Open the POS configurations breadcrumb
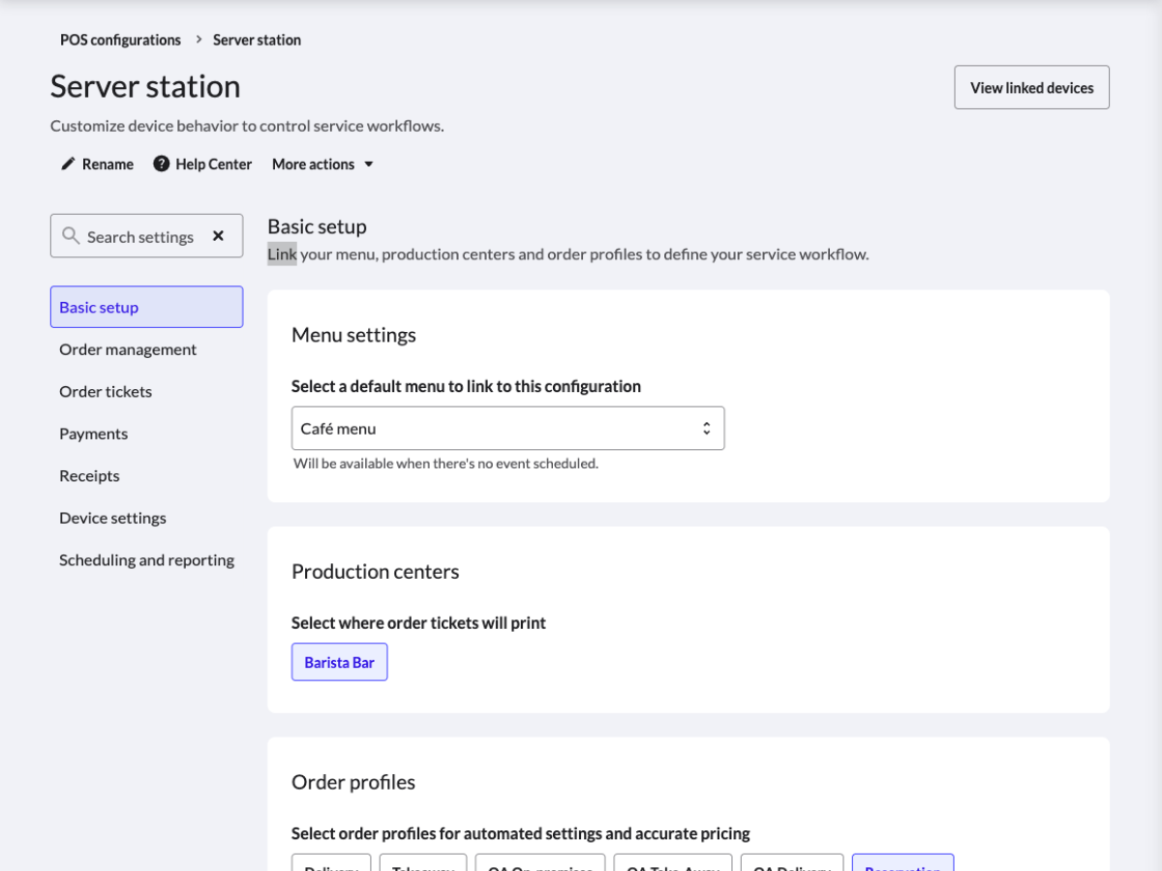1162x871 pixels. pyautogui.click(x=120, y=40)
